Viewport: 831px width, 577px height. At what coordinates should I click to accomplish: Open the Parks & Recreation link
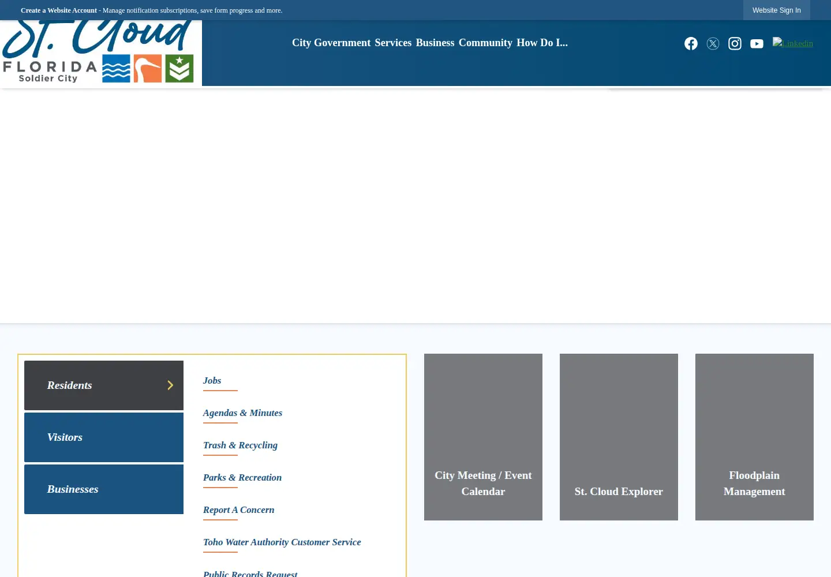coord(242,478)
